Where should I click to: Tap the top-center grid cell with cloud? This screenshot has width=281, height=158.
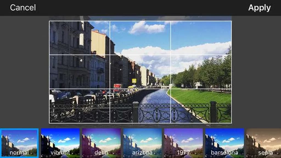click(x=140, y=38)
